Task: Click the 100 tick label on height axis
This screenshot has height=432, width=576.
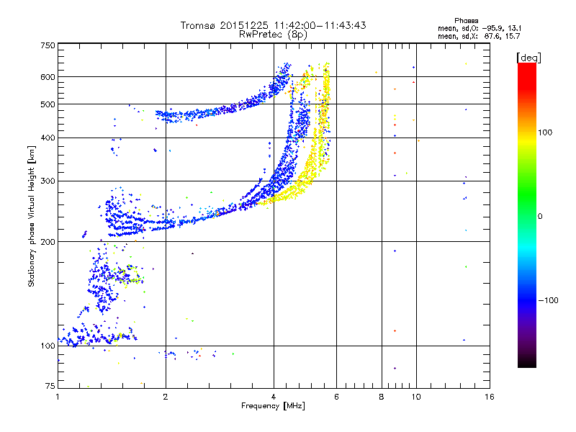Action: click(x=48, y=346)
